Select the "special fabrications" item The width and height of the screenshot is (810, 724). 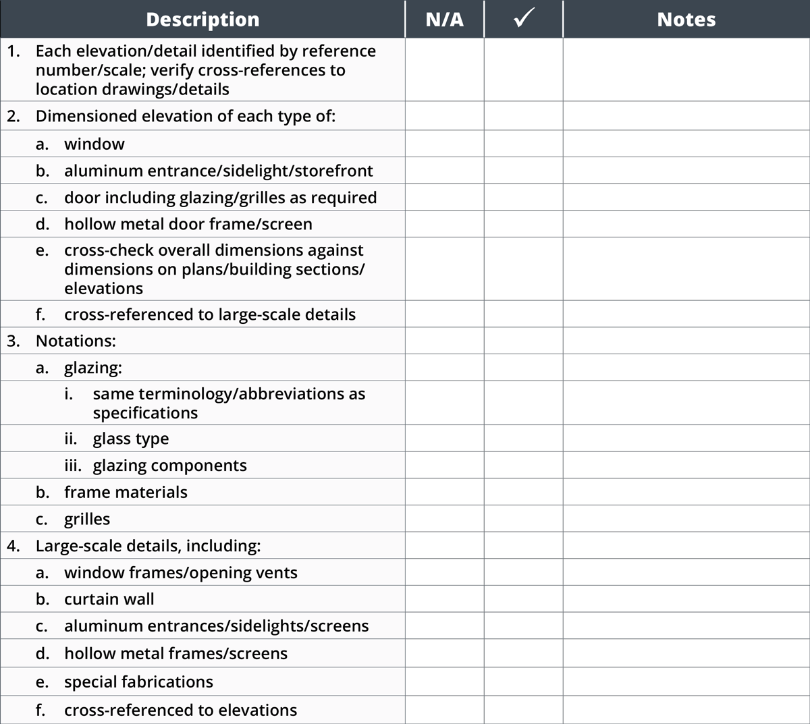coord(138,682)
